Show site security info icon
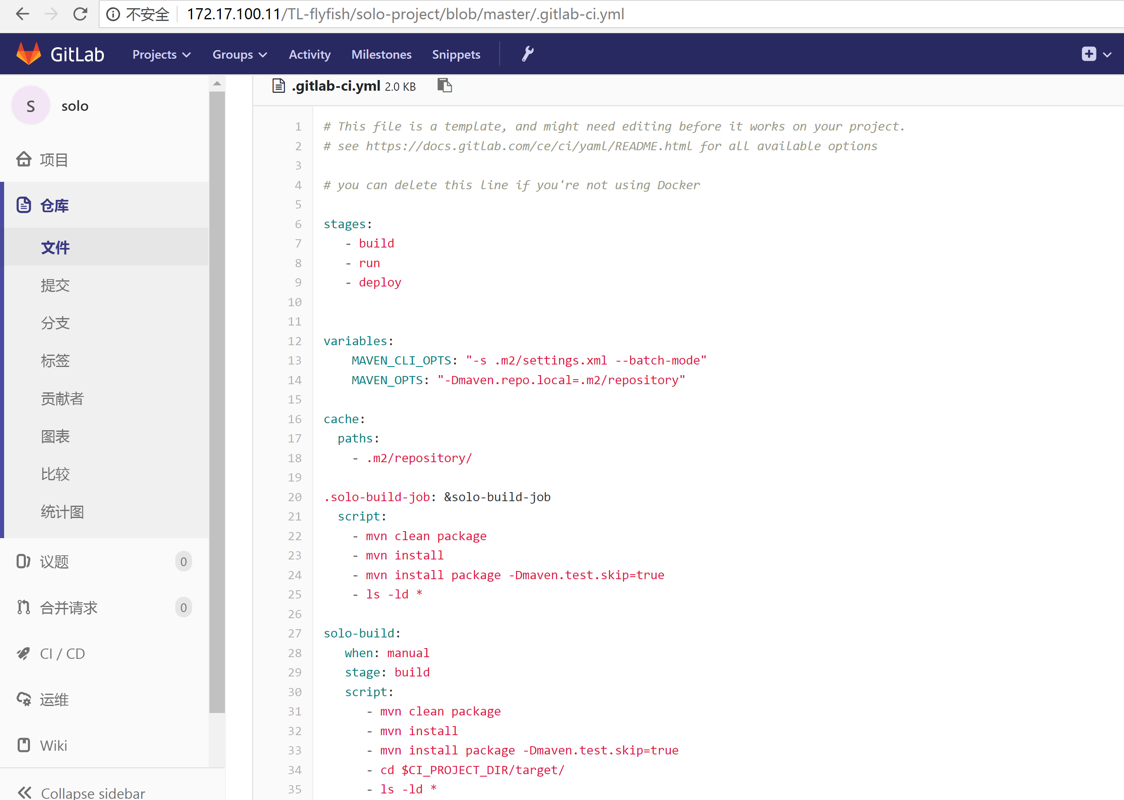 point(113,14)
